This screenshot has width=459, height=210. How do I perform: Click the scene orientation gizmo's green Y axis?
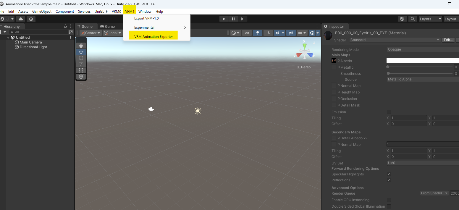click(x=304, y=47)
